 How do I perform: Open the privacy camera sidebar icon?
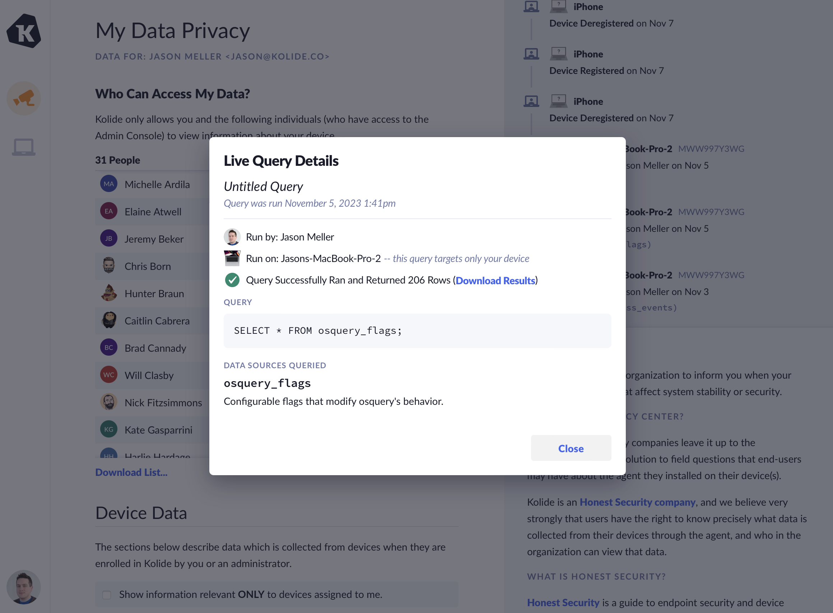point(24,98)
